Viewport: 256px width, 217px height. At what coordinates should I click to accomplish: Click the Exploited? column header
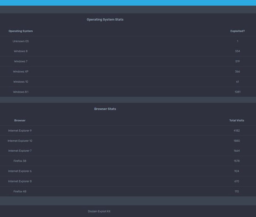(x=238, y=31)
